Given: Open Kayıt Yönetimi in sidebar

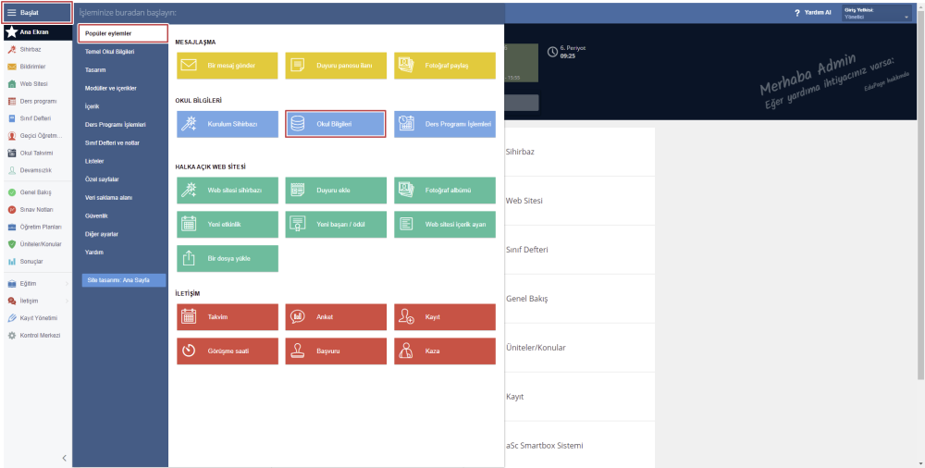Looking at the screenshot, I should (x=37, y=318).
